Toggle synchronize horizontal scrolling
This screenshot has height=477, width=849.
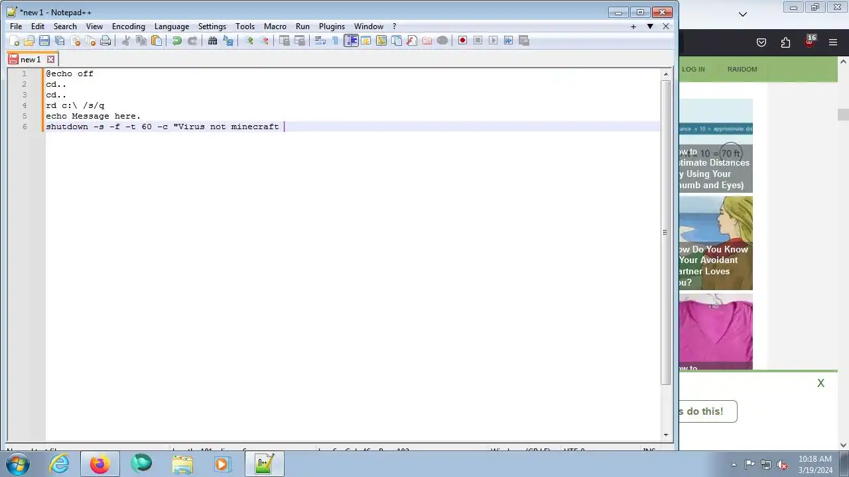[x=299, y=40]
